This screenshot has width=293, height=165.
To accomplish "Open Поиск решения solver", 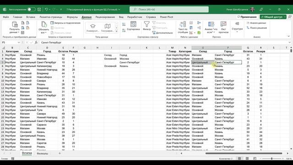I will (257, 28).
